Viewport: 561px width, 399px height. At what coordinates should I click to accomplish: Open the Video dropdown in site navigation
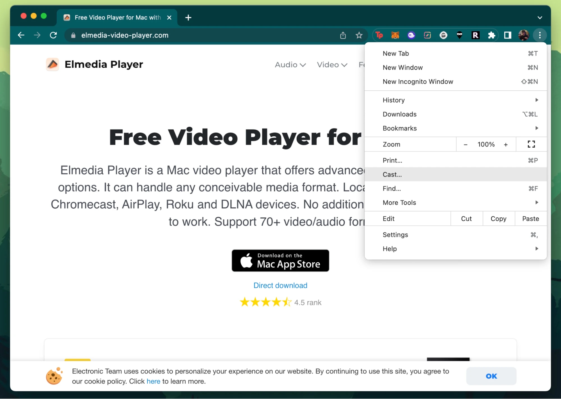(332, 65)
